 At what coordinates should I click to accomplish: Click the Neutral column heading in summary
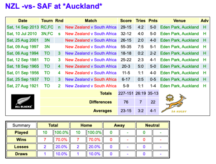pos(152,125)
